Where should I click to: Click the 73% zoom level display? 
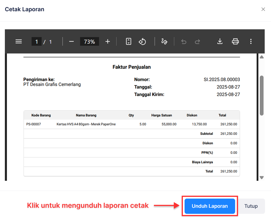[x=89, y=41]
